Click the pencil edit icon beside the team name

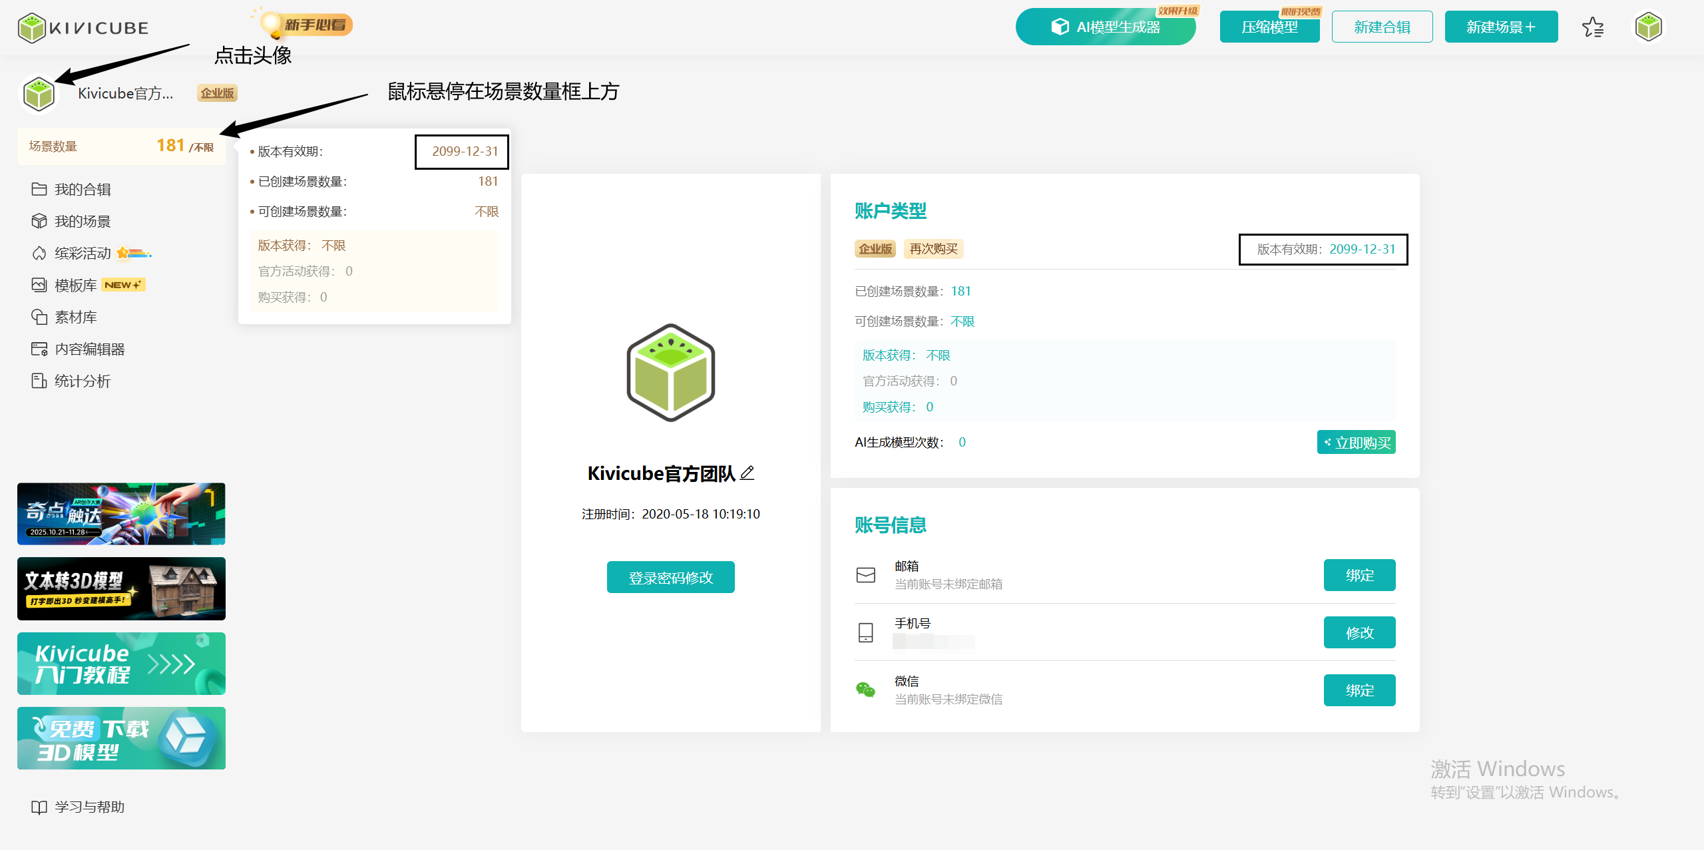coord(747,473)
